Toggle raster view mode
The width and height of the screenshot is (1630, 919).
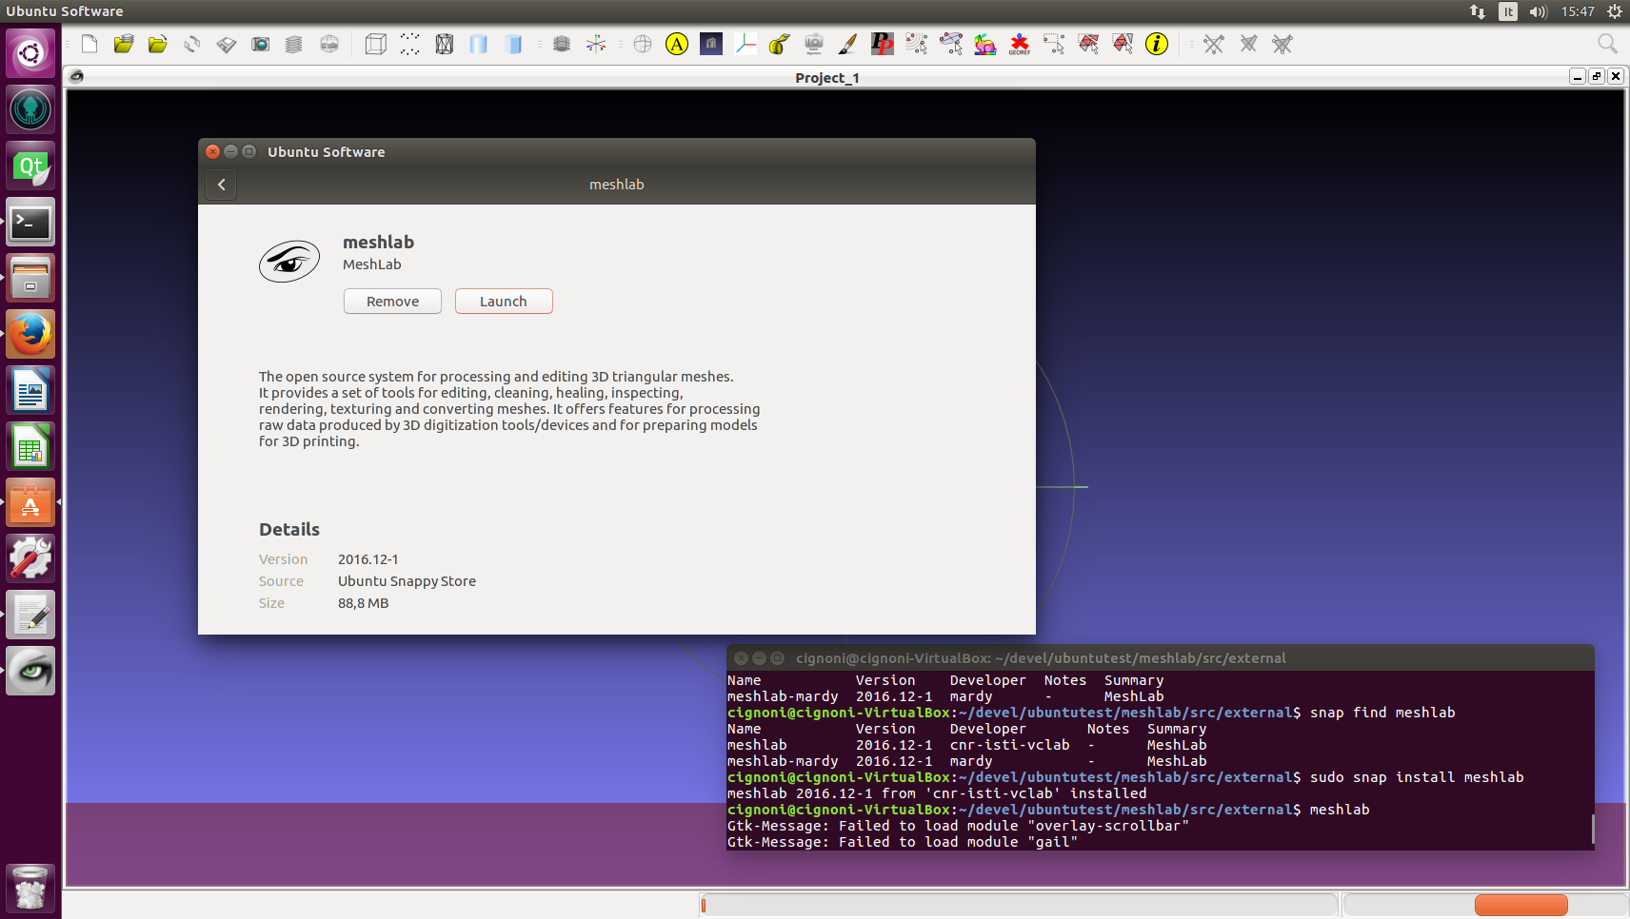(329, 44)
